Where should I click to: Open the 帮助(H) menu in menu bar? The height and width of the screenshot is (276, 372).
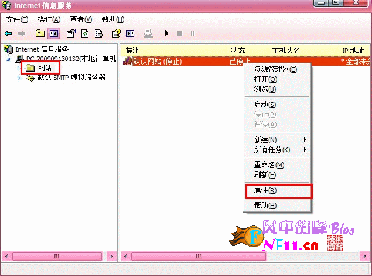point(113,19)
